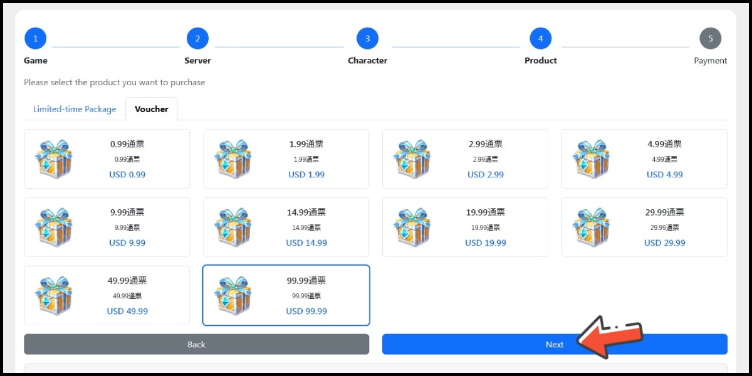
Task: Click step 4 Product circle
Action: pyautogui.click(x=540, y=38)
